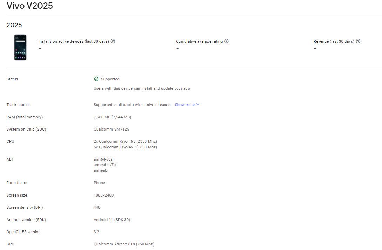
Task: Select the RAM value 7,680 MB (7,544 MB)
Action: coord(112,117)
